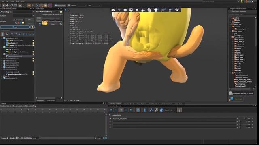This screenshot has height=145, width=259.
Task: Select the fourth animation slot radio button
Action: click(110, 127)
